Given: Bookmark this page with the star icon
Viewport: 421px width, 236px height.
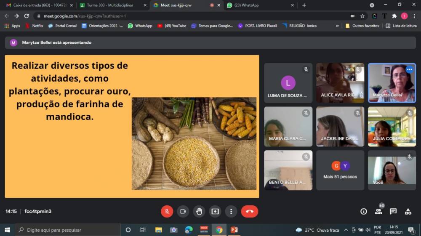Looking at the screenshot, I should point(362,16).
